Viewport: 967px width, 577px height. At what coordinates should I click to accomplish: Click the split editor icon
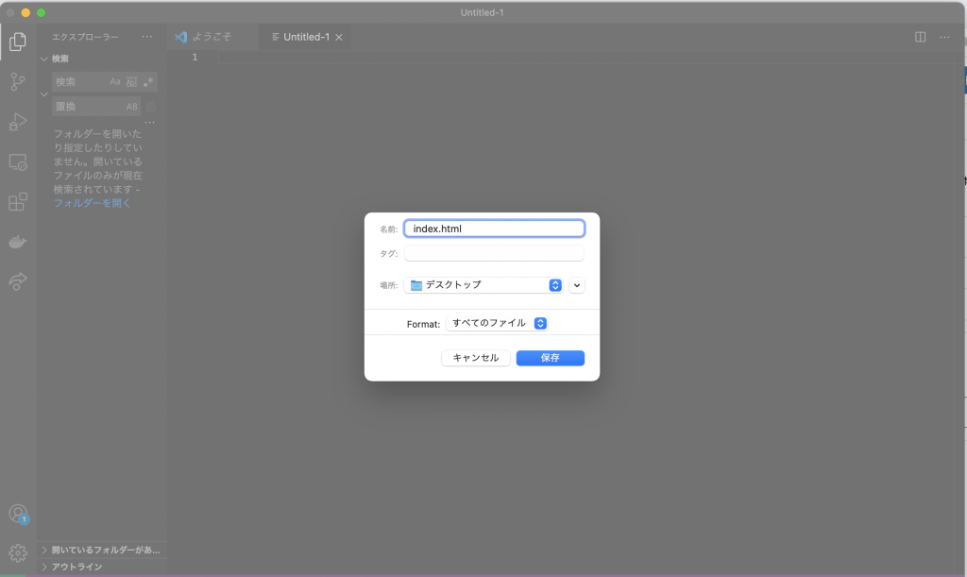pyautogui.click(x=920, y=37)
